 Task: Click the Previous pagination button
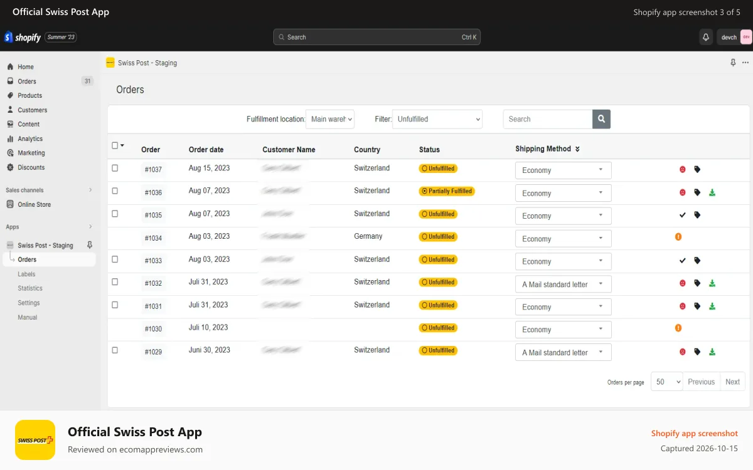click(701, 382)
